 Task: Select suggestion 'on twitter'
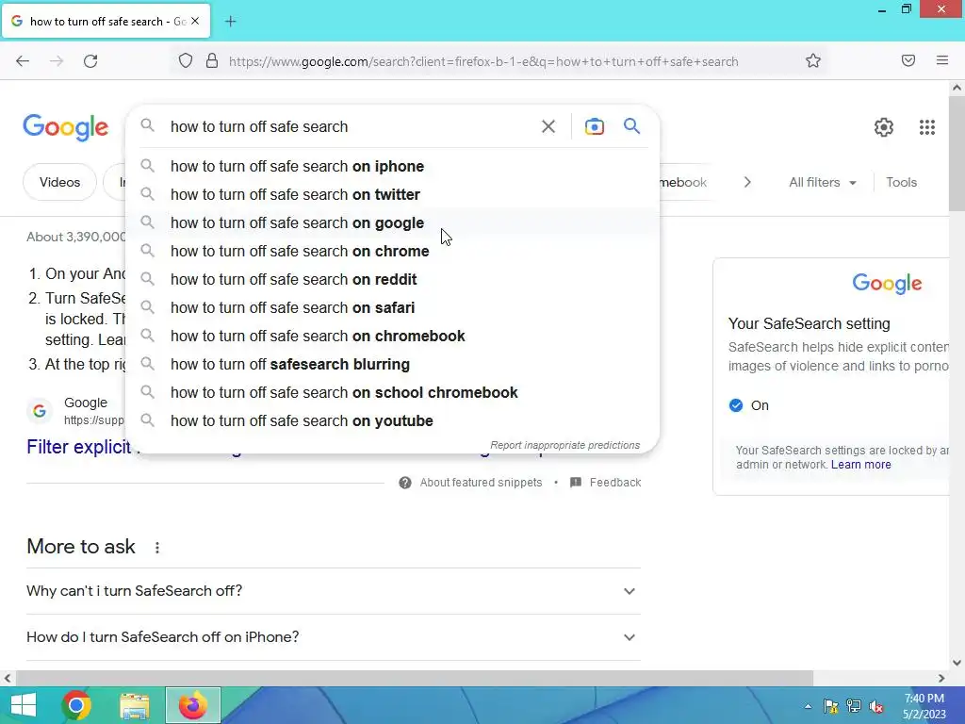[393, 194]
